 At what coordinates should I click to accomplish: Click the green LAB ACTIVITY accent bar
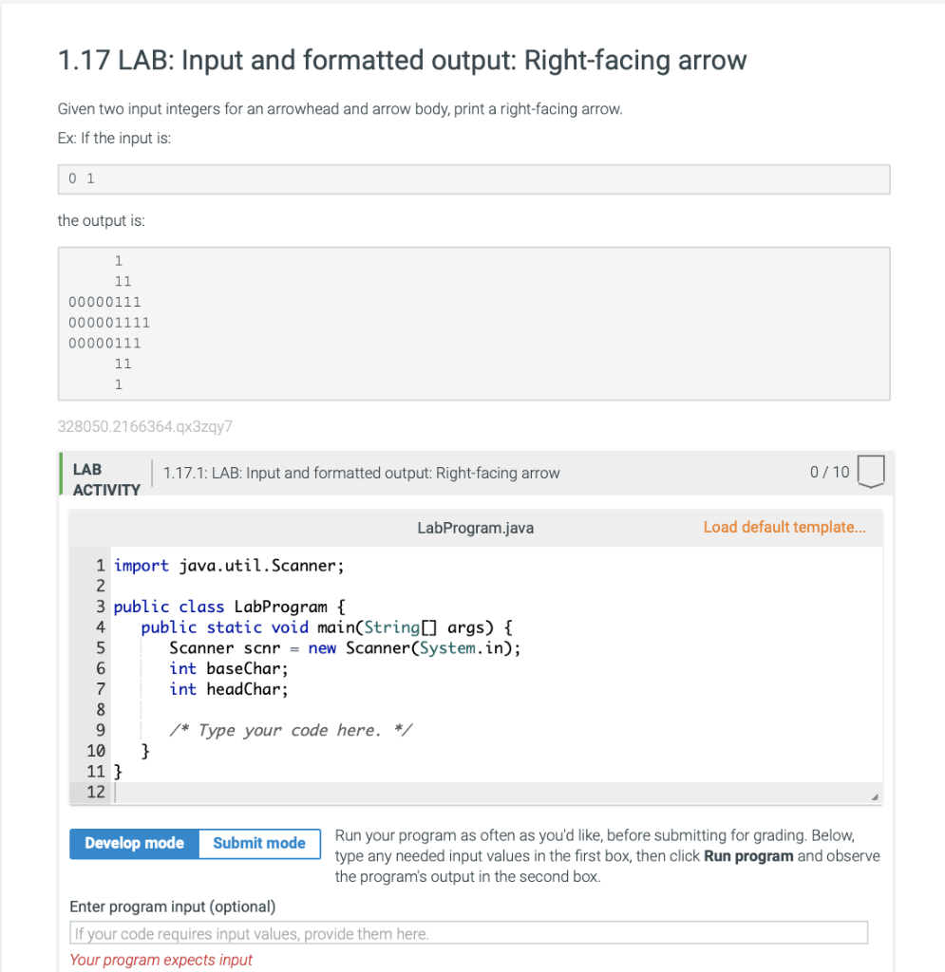tap(62, 473)
